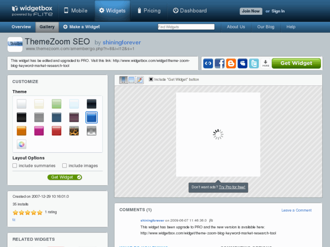Select the pale blue theme swatch
Viewport: 330px width, 247px height.
coord(74,104)
